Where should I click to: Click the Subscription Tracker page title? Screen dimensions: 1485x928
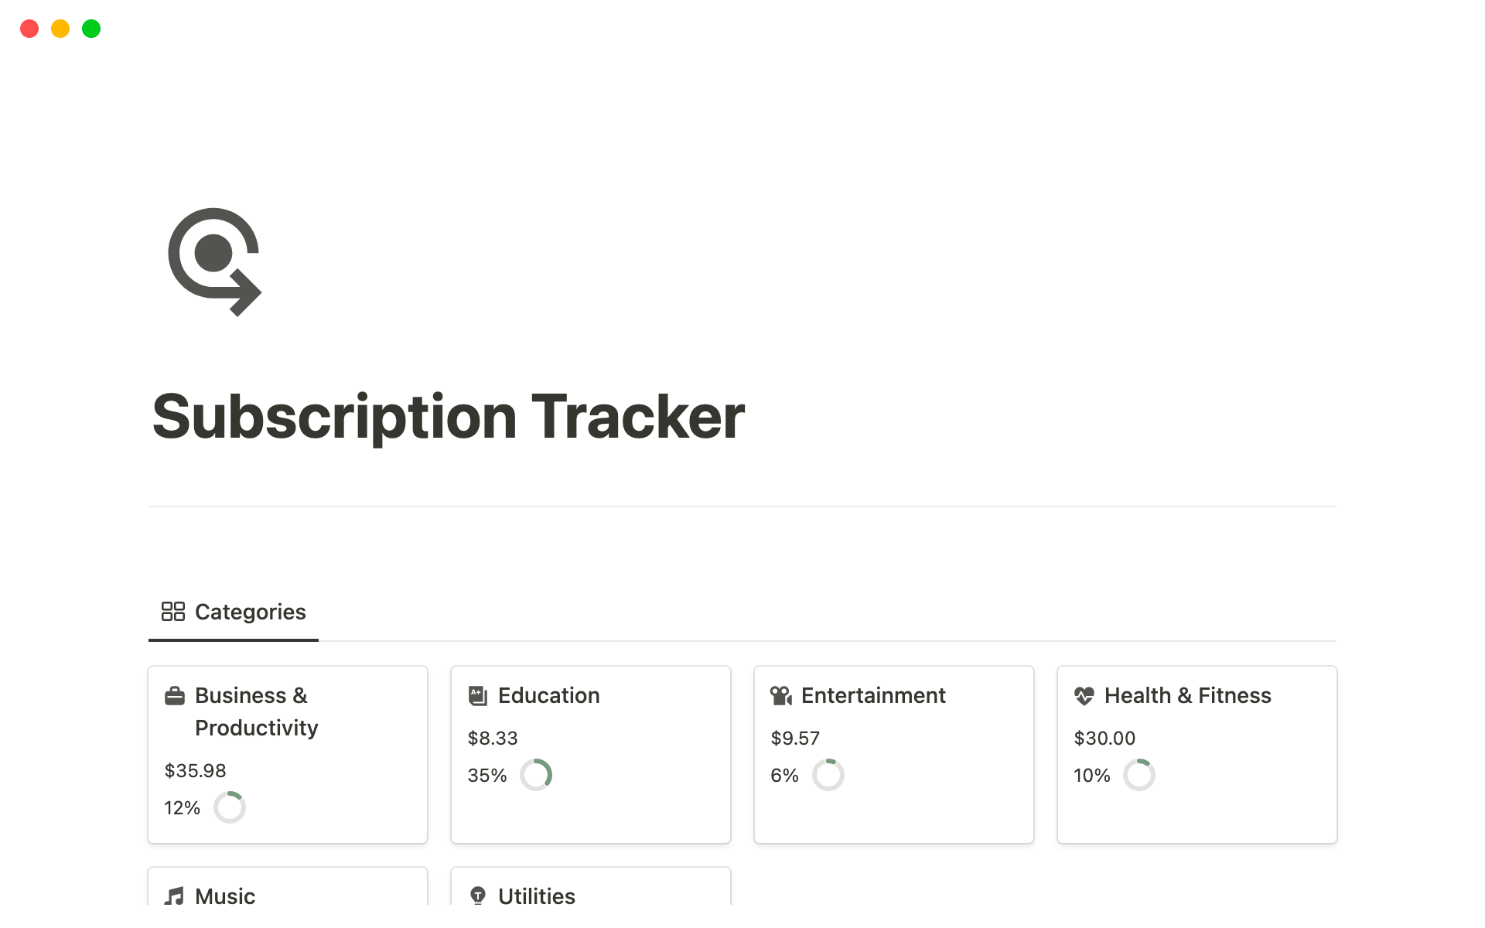tap(449, 417)
